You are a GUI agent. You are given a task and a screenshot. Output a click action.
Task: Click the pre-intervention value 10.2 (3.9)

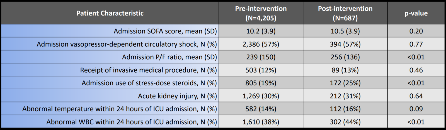pyautogui.click(x=261, y=31)
